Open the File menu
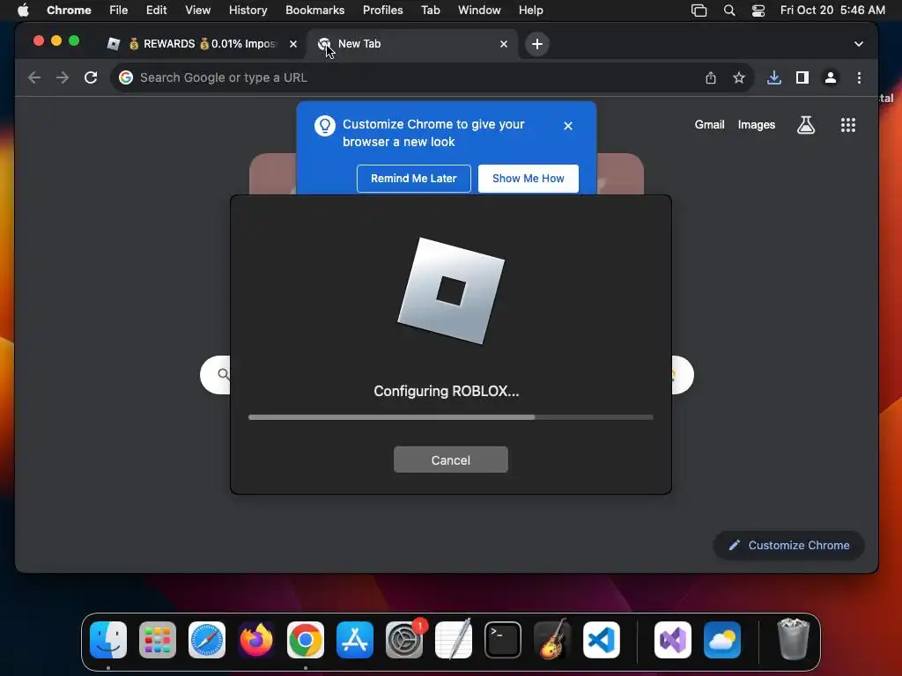902x676 pixels. tap(119, 10)
